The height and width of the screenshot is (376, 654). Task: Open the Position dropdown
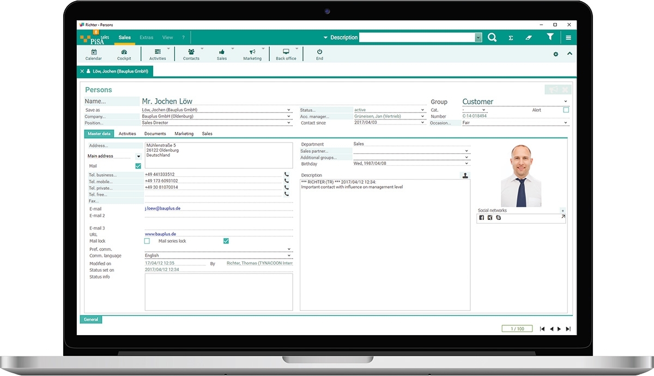coord(289,123)
